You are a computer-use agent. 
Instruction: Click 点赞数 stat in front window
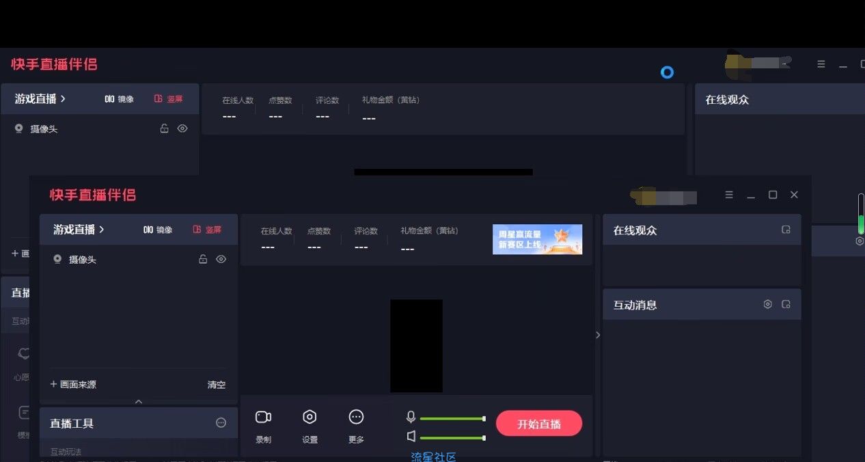click(x=319, y=239)
